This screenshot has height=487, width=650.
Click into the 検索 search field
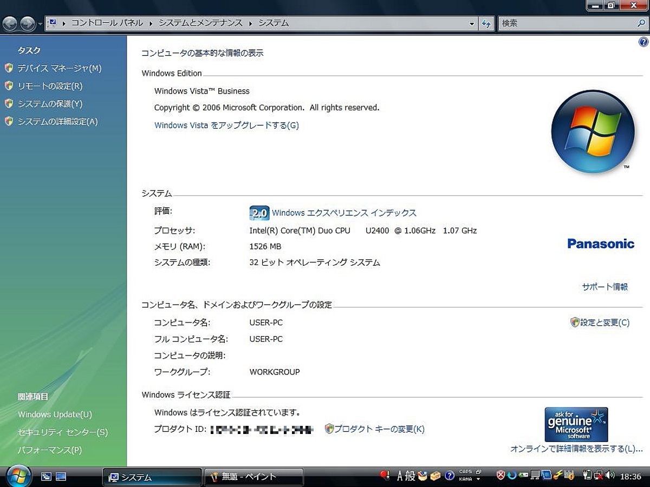[566, 24]
